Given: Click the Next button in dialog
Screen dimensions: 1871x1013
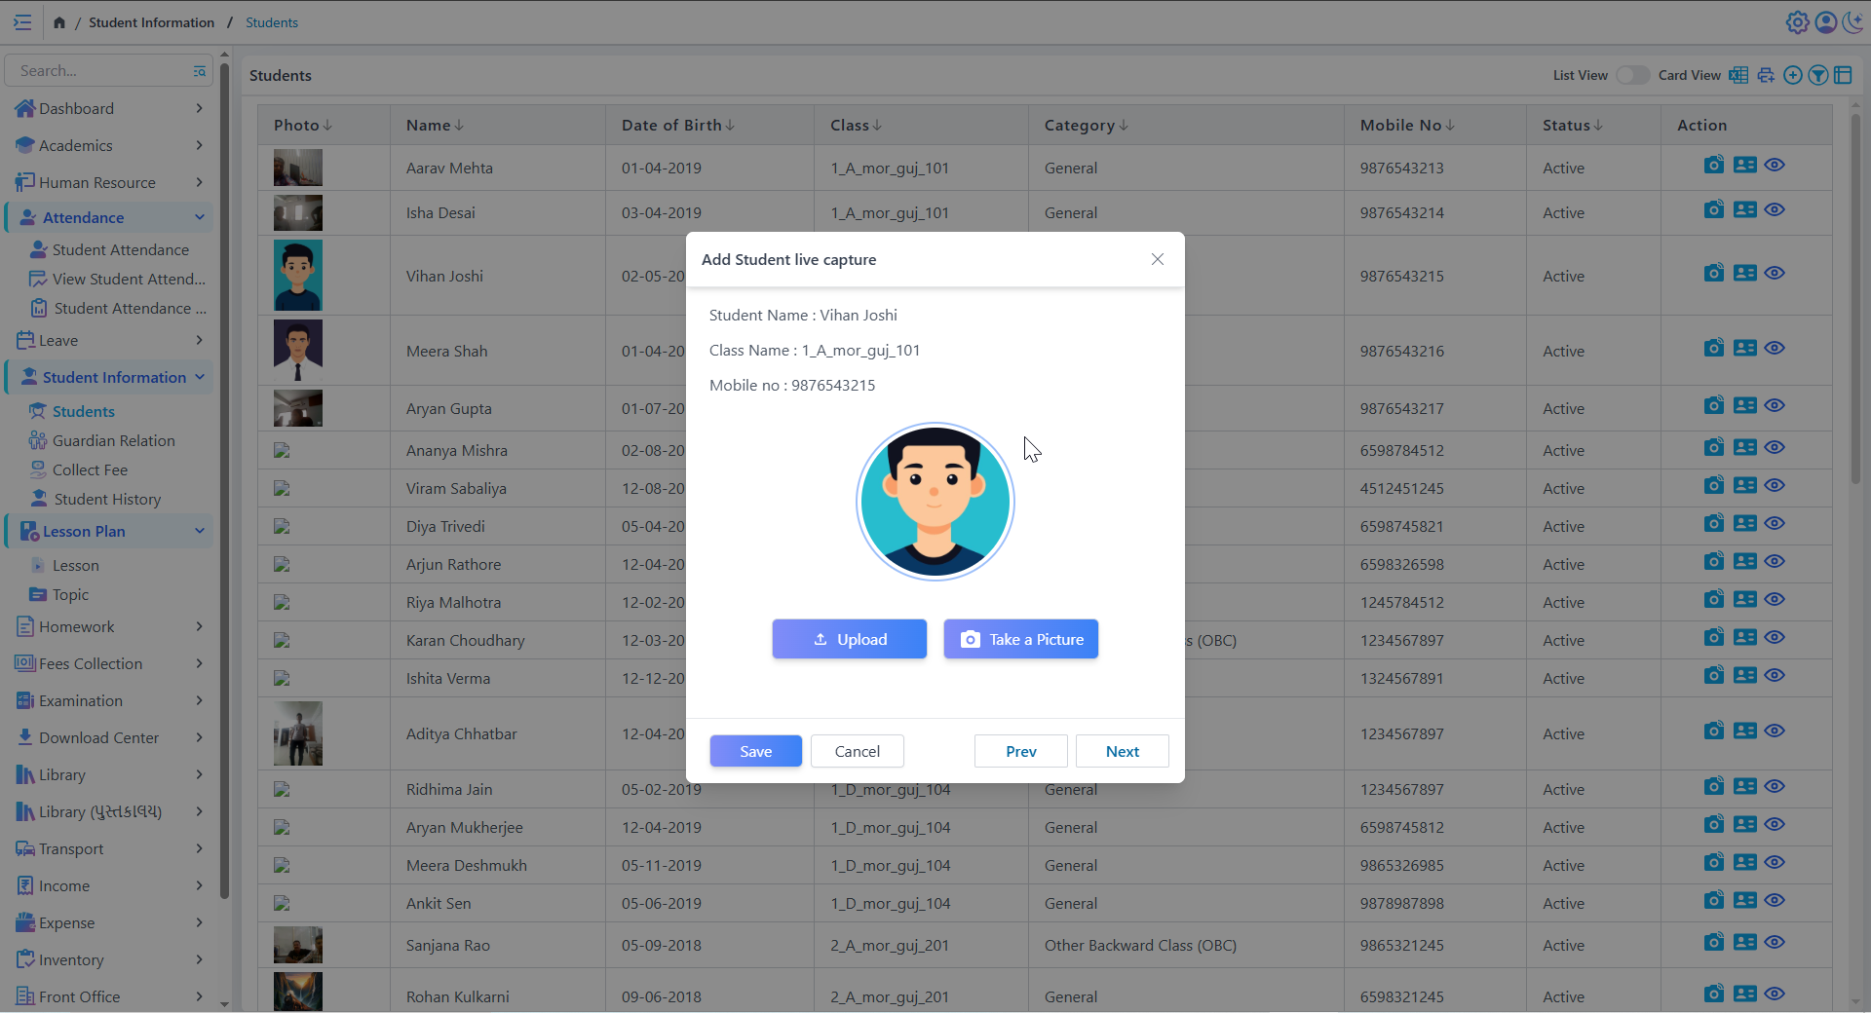Looking at the screenshot, I should point(1122,751).
